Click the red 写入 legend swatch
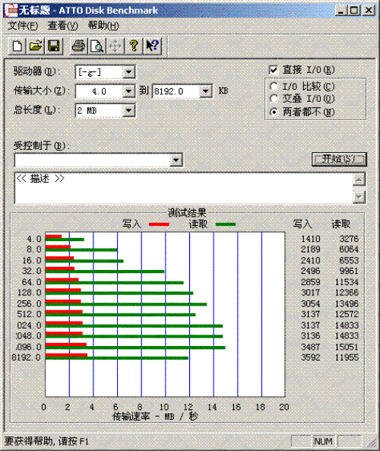 click(159, 224)
